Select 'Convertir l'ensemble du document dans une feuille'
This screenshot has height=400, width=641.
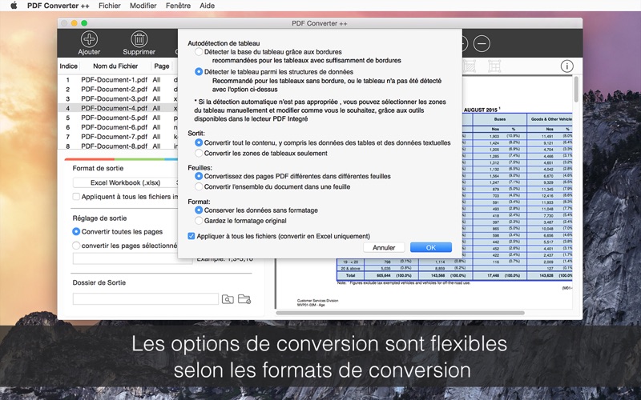tap(199, 186)
